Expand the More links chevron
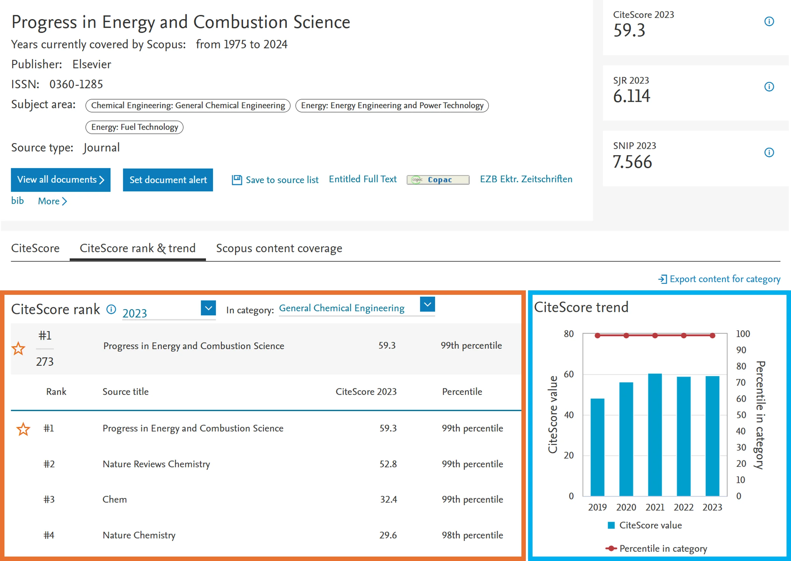Viewport: 791px width, 561px height. coord(64,201)
